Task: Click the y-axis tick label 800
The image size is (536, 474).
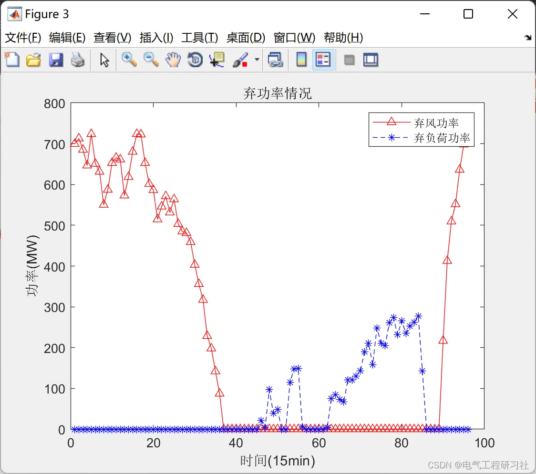Action: click(54, 103)
